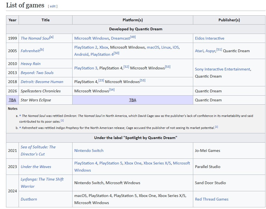Select the 2024 year cell
Screen dimensions: 266x209
[x=12, y=191]
